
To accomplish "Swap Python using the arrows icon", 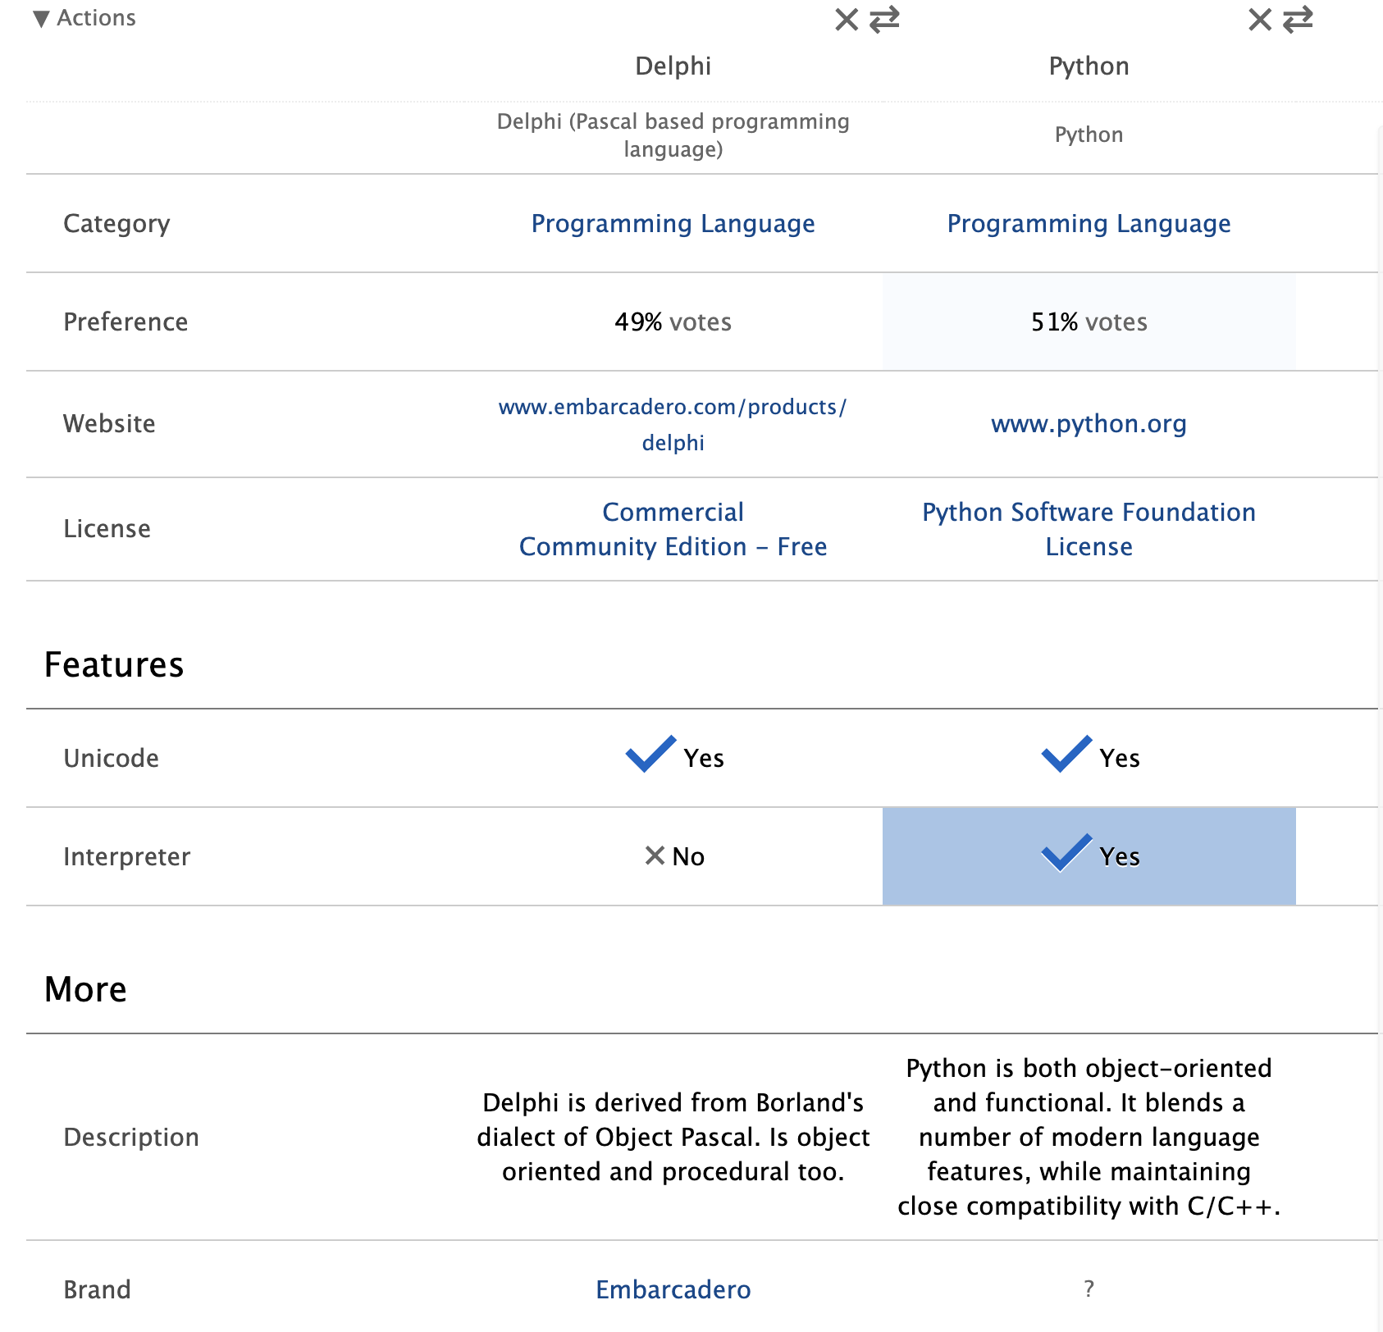I will (x=1298, y=20).
